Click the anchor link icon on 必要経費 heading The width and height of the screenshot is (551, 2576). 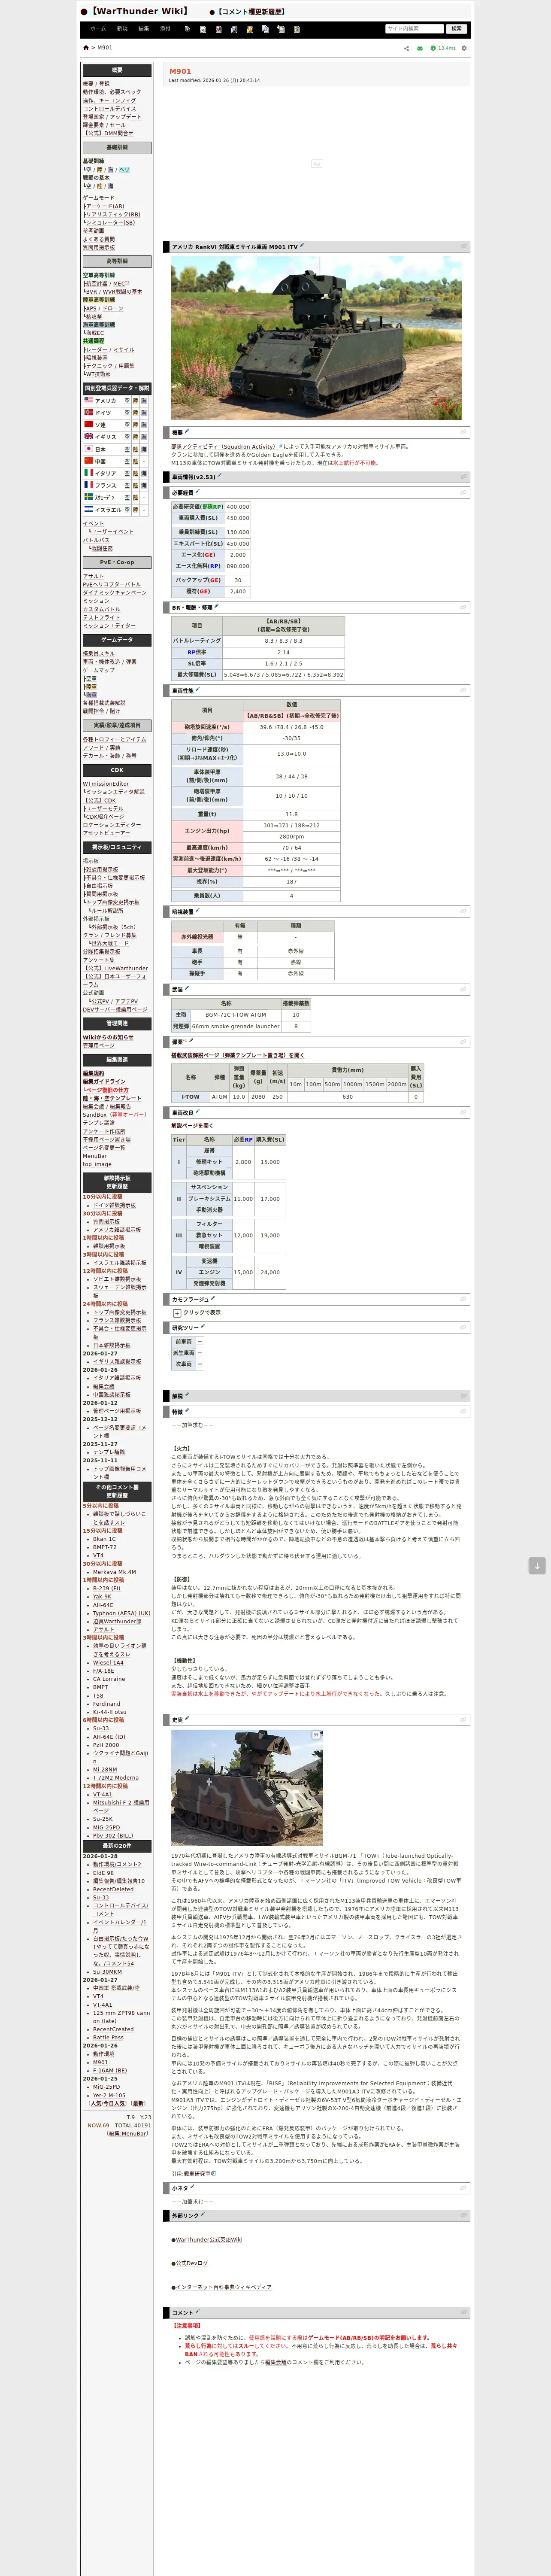tap(463, 492)
